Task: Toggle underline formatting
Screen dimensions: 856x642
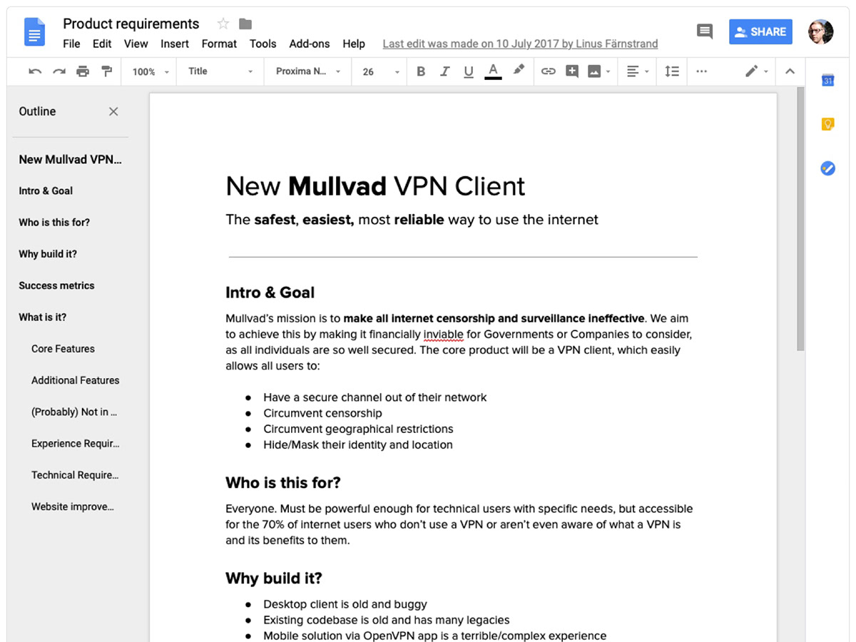Action: point(469,71)
